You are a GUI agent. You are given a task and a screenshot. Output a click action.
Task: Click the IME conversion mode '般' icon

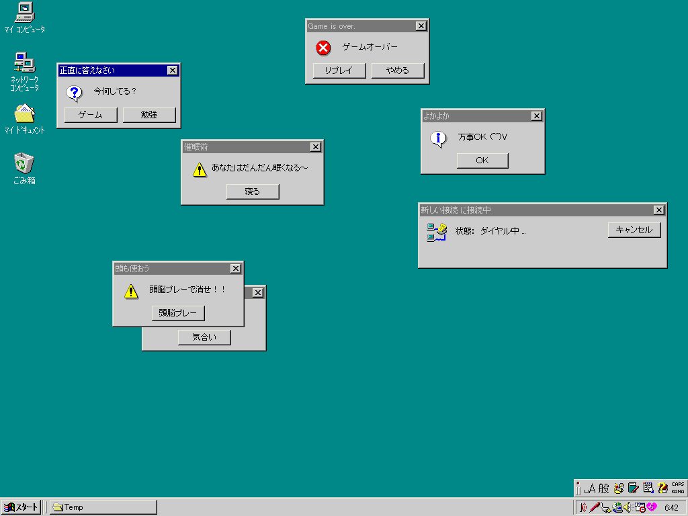pyautogui.click(x=603, y=488)
